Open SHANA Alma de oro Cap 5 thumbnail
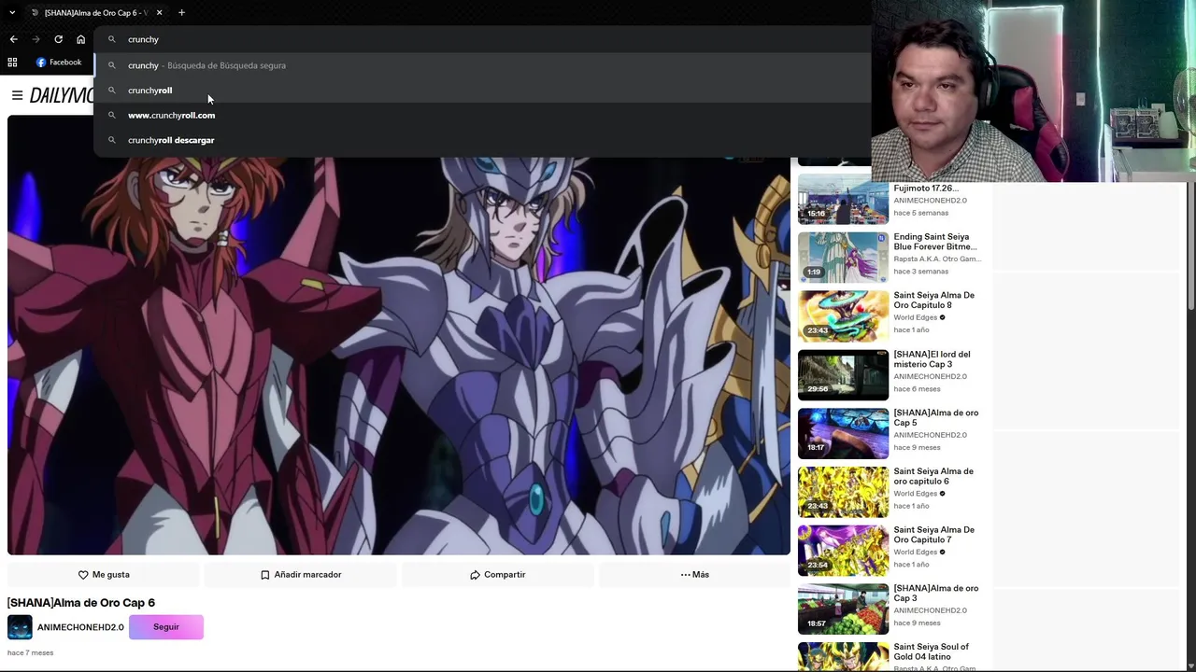1196x672 pixels. coord(843,434)
